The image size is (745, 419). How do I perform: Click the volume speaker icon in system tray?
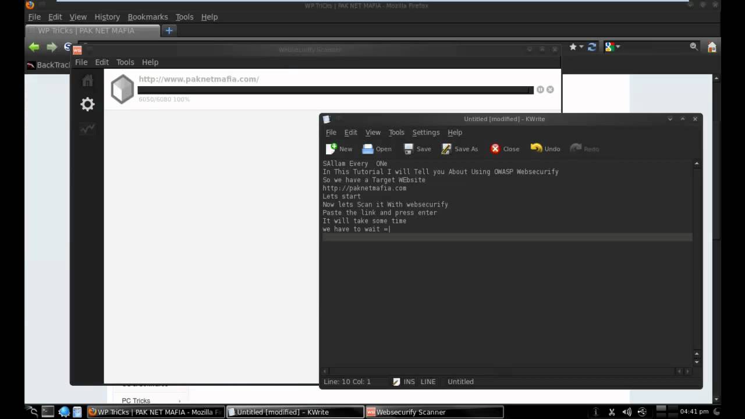(x=626, y=412)
